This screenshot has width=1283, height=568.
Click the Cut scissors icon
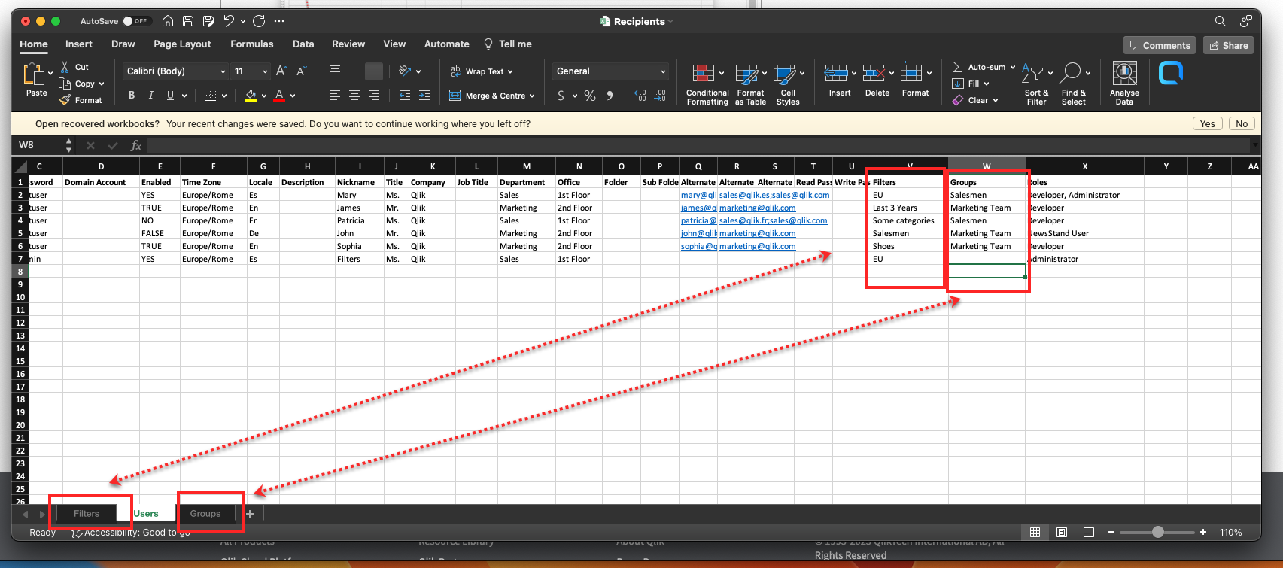(65, 67)
